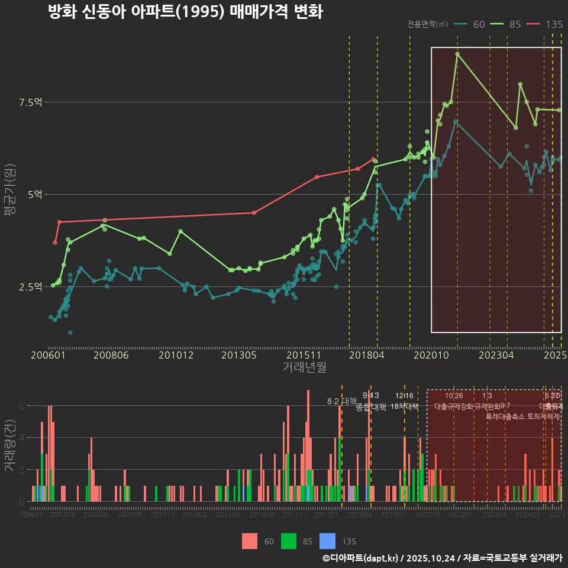This screenshot has width=568, height=568.
Task: Click the 1.3 규제완화 annotation label
Action: (x=487, y=401)
